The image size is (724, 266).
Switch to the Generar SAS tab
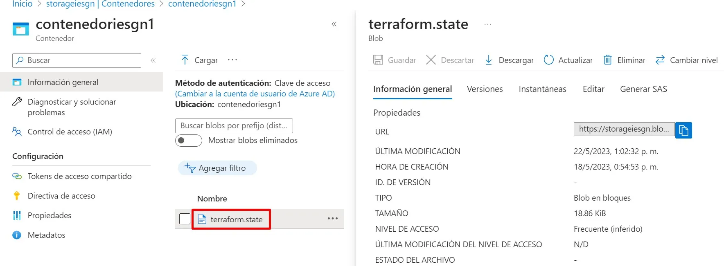tap(643, 89)
